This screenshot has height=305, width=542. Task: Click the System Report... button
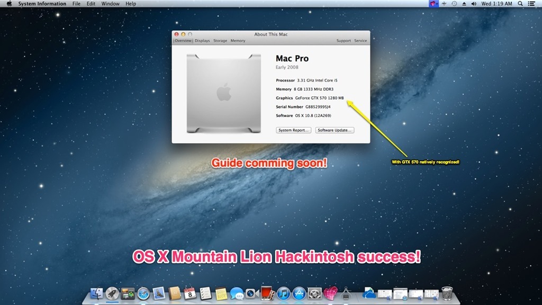point(293,130)
